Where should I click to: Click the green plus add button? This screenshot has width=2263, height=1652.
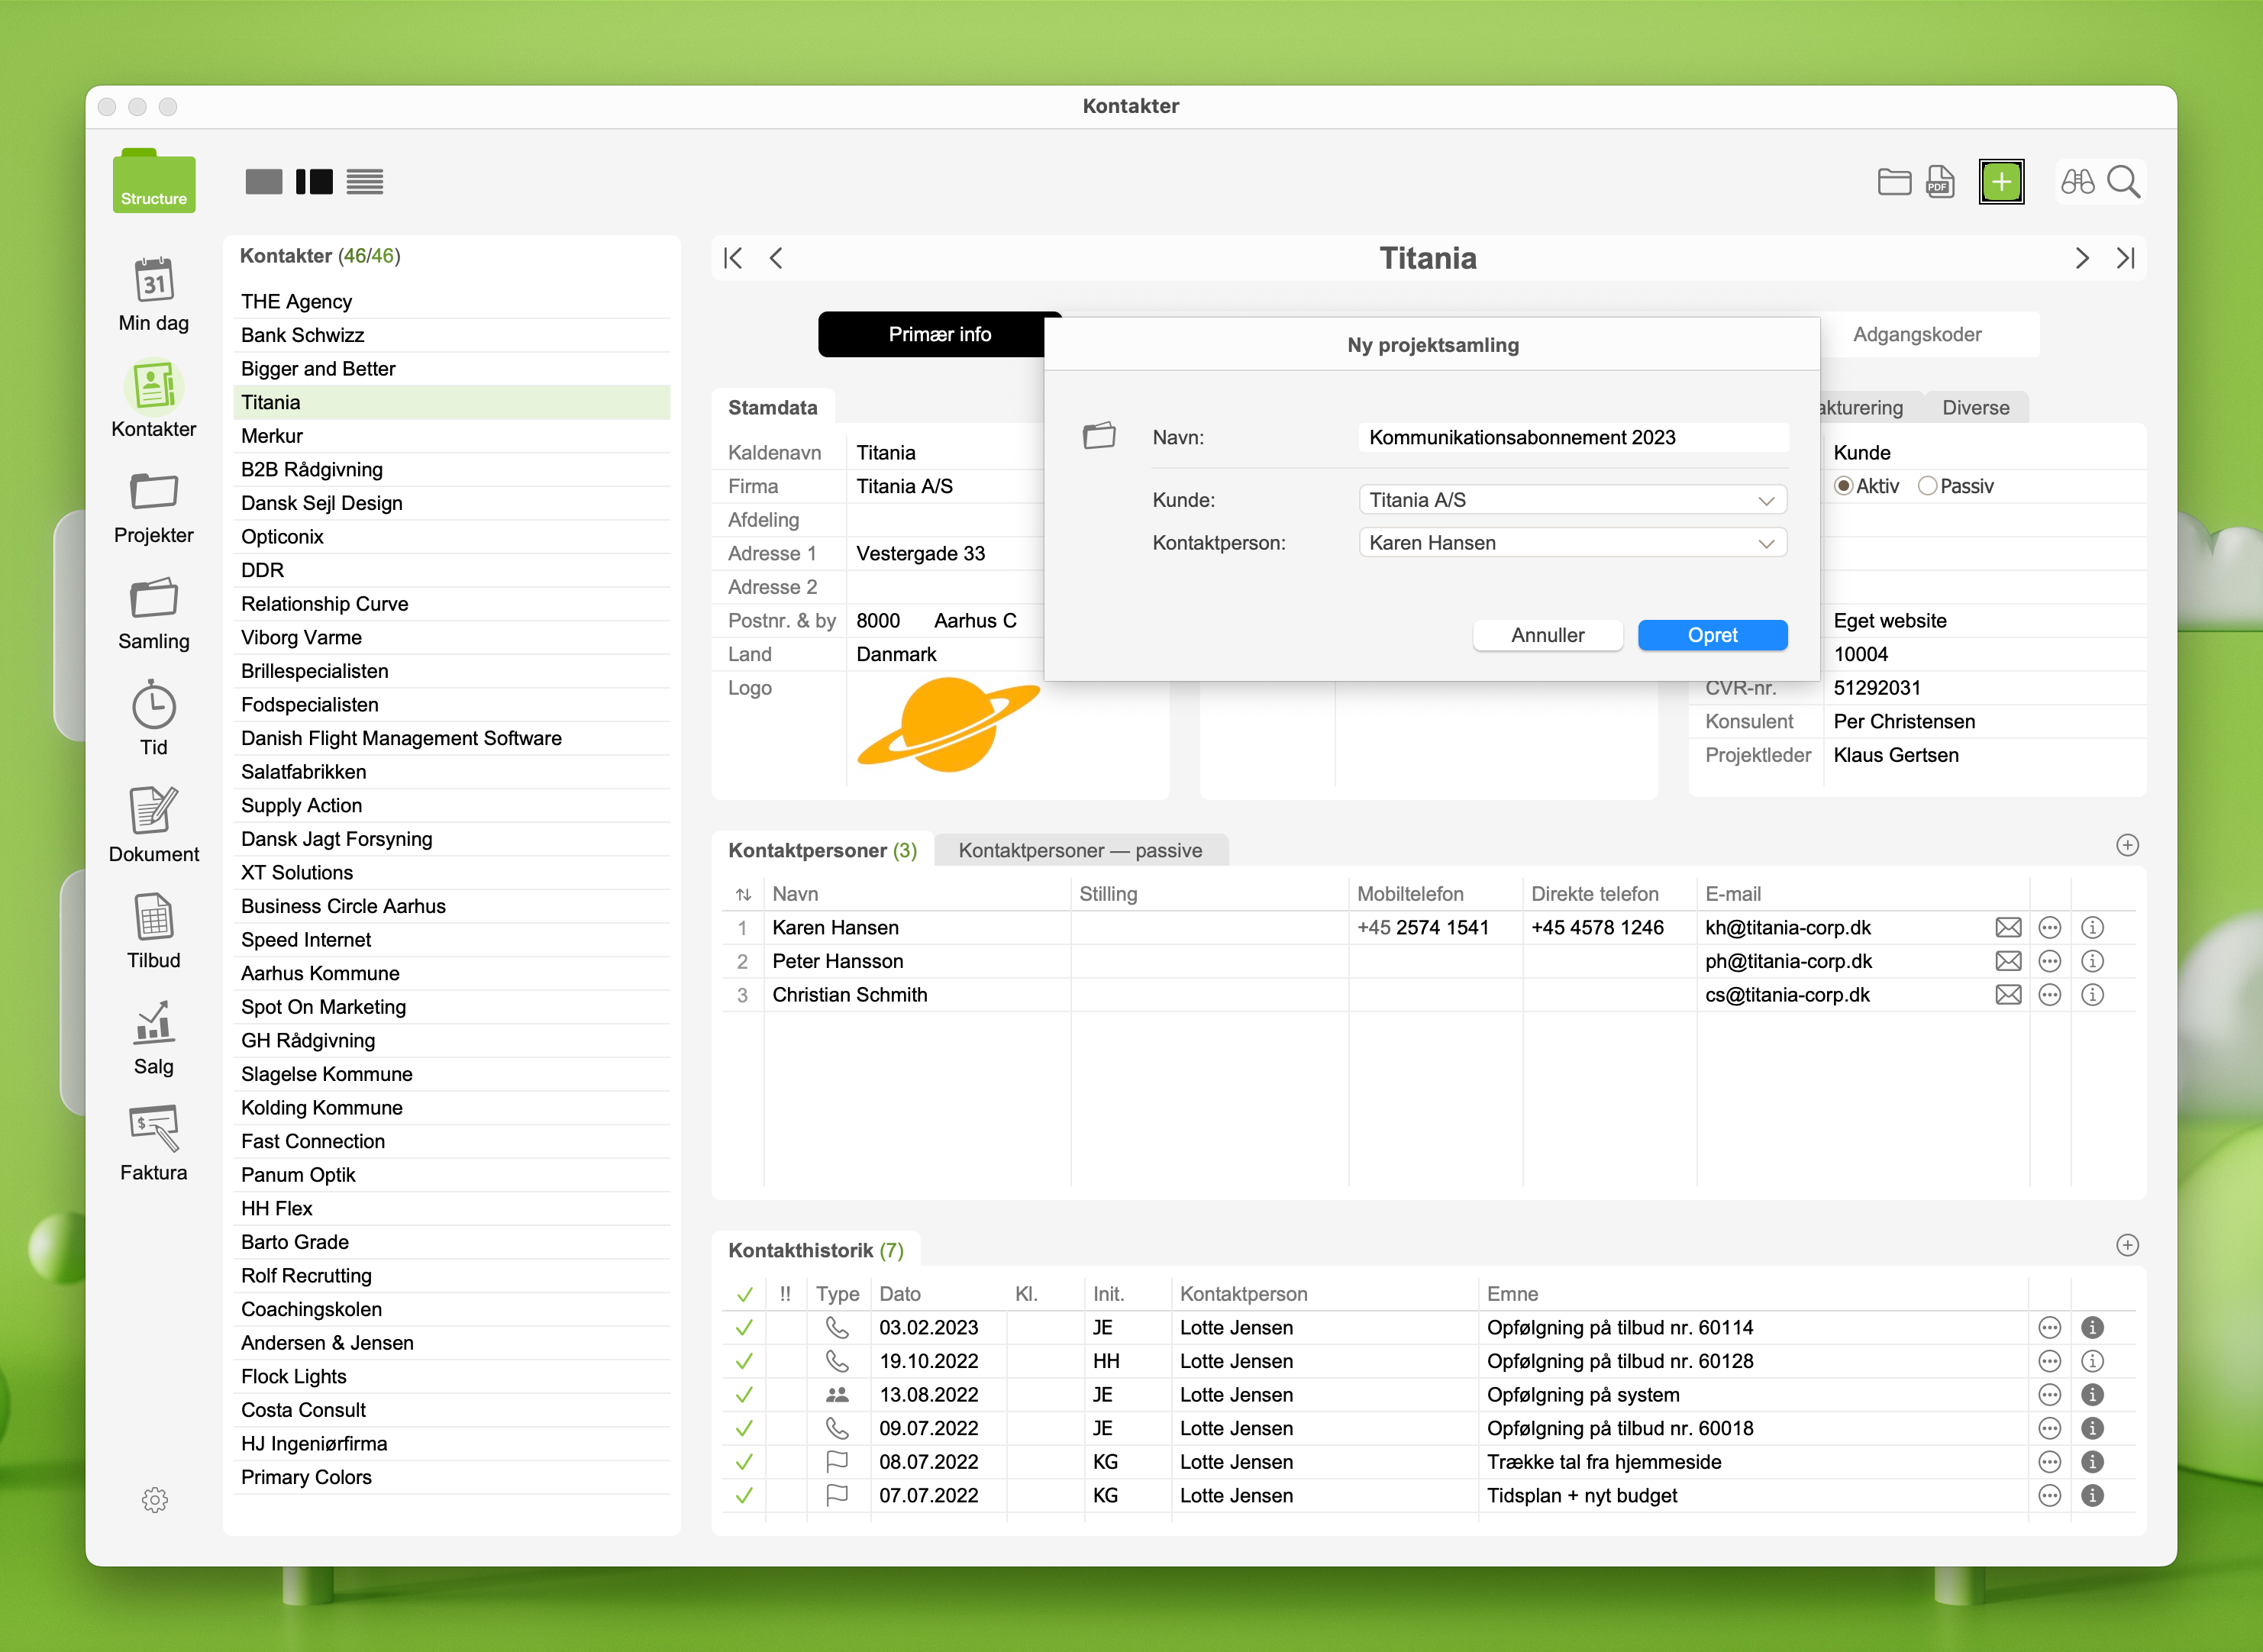(2001, 182)
